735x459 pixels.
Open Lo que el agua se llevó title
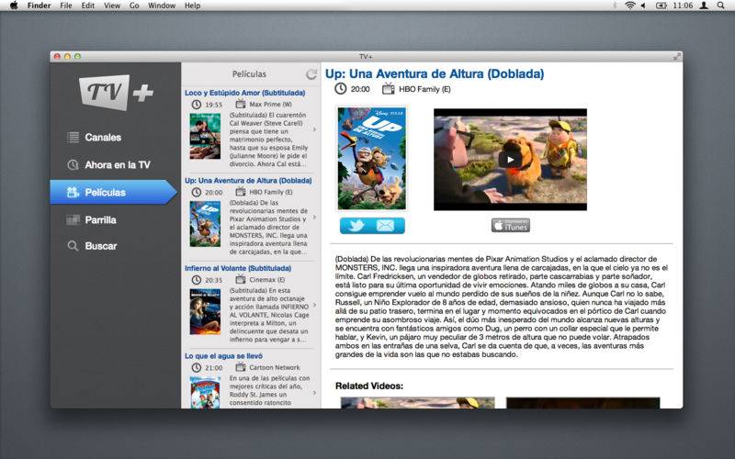[223, 356]
